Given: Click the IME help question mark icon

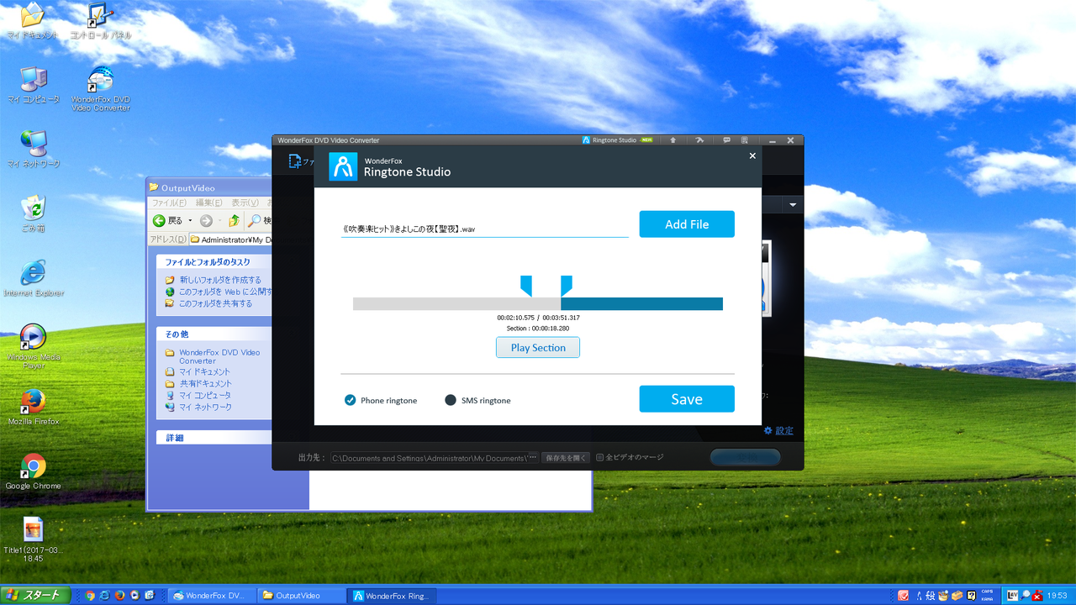Looking at the screenshot, I should (x=972, y=596).
